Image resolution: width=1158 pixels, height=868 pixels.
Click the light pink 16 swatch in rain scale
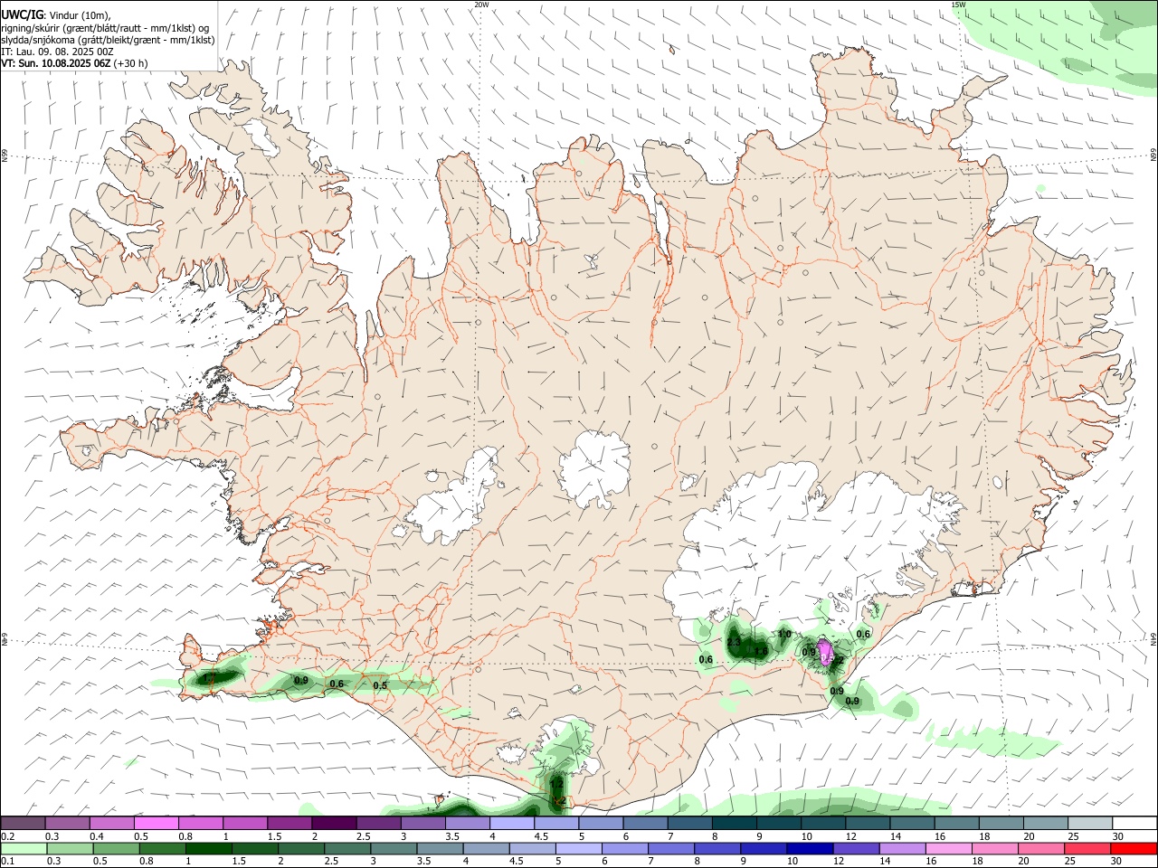tap(948, 848)
